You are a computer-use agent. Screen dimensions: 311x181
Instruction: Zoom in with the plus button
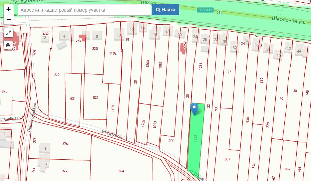point(9,9)
